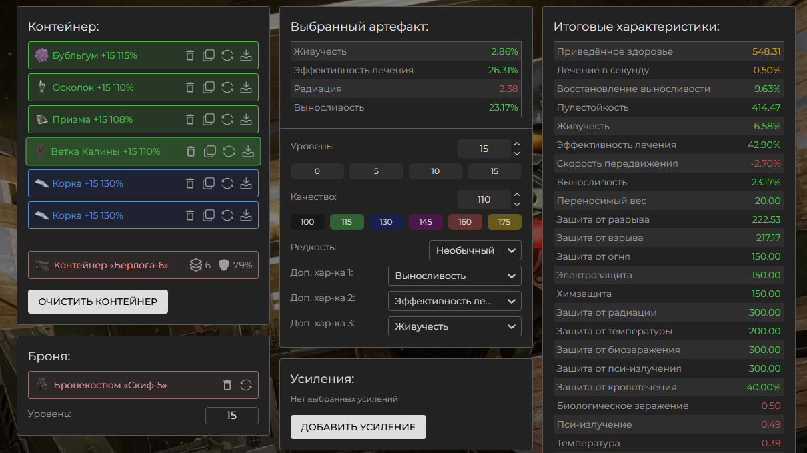The width and height of the screenshot is (807, 453).
Task: Select the Осколок +15 110% container row
Action: click(143, 87)
